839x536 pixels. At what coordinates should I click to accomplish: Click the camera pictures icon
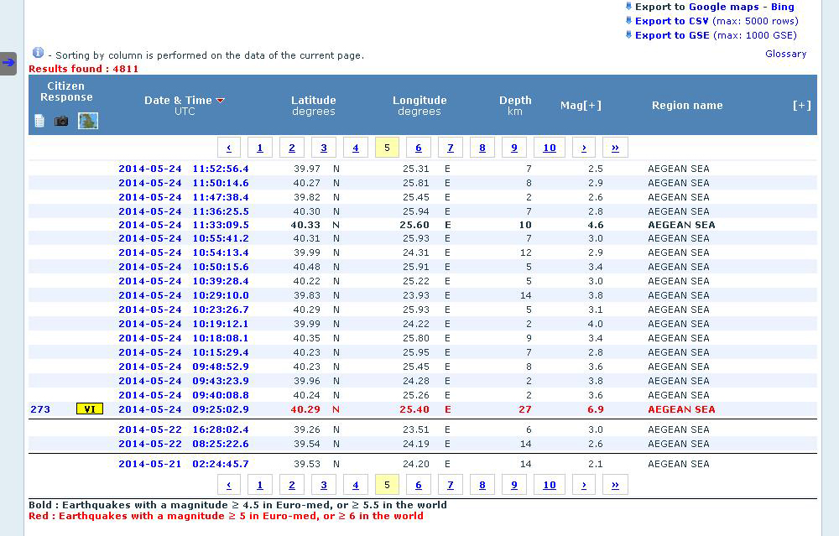coord(61,121)
